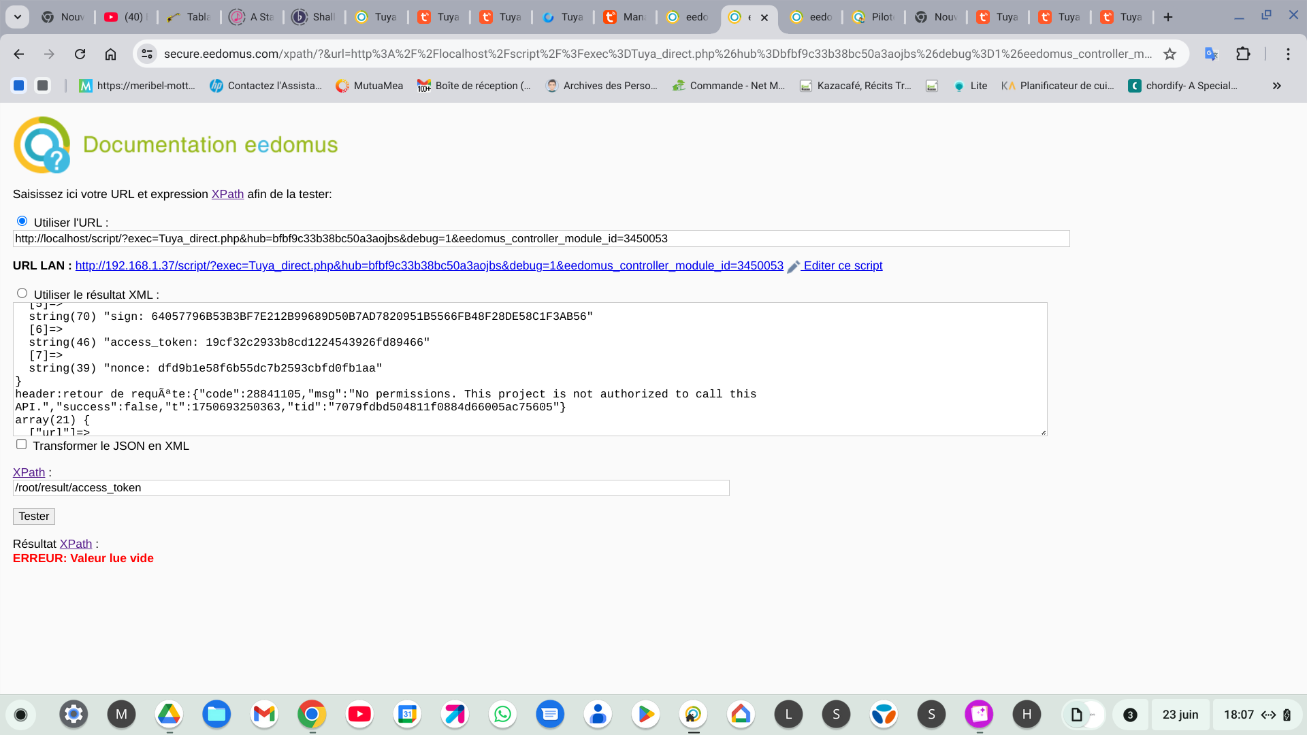Open Commande - Net M bookmark

(x=728, y=86)
